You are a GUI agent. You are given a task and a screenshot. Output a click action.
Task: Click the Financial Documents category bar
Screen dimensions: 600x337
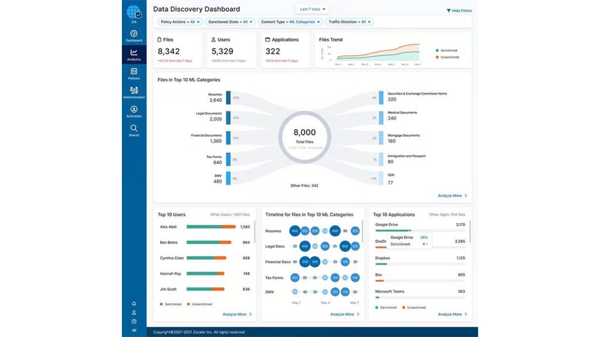[x=228, y=137]
